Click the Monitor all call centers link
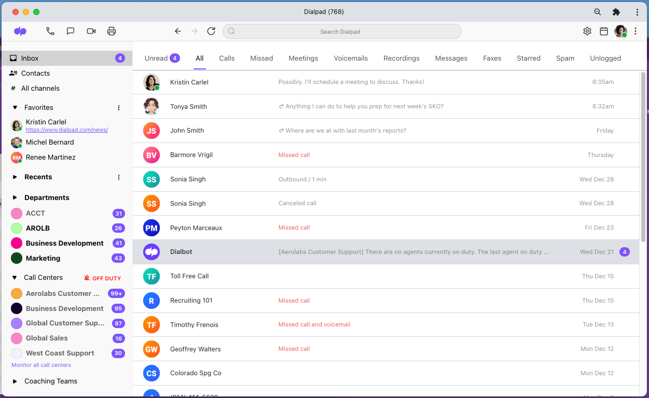Image resolution: width=649 pixels, height=398 pixels. 40,365
